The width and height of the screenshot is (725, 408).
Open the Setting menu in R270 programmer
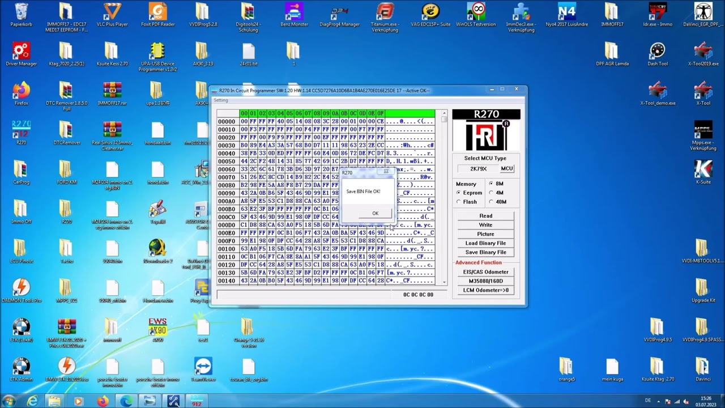221,100
